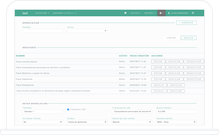The height and width of the screenshot is (135, 219).
Task: Open the Activos menu
Action: (x=135, y=13)
